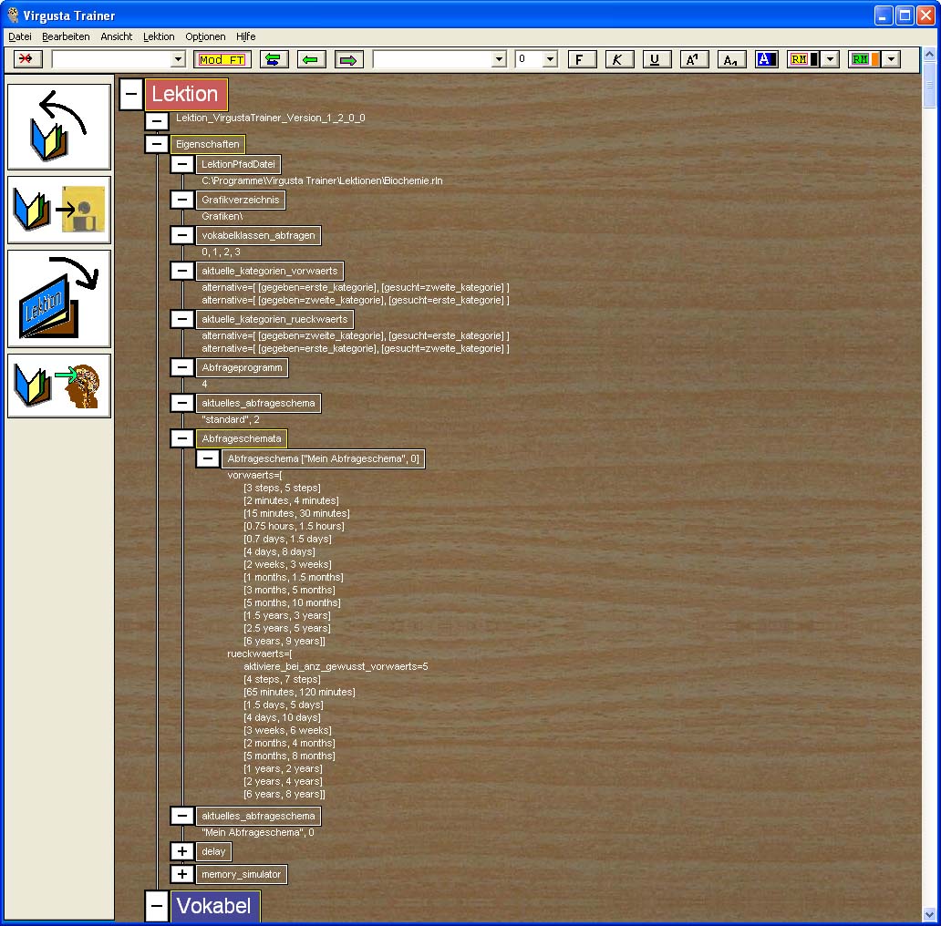Viewport: 941px width, 926px height.
Task: Click the '"Mein Abfrageschema", 0' value
Action: pyautogui.click(x=258, y=832)
